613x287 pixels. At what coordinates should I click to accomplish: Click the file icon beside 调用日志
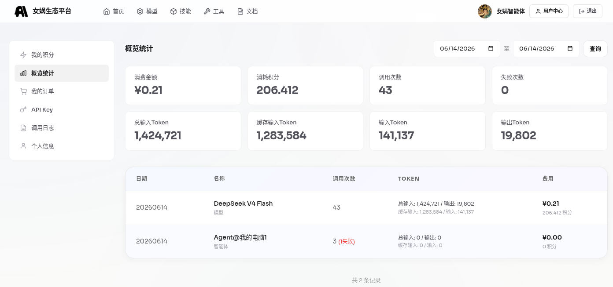click(x=23, y=128)
